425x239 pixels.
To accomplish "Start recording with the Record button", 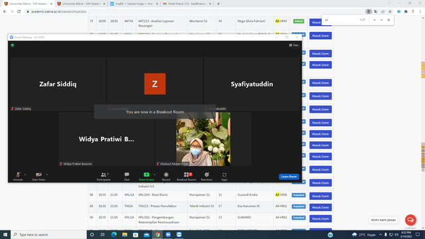I will 166,176.
